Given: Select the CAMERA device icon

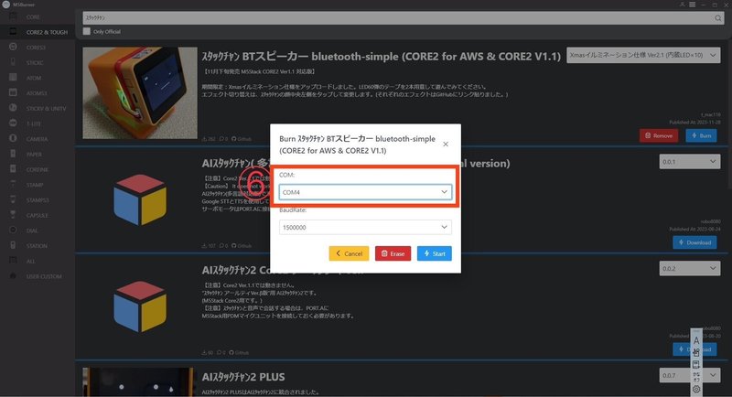Looking at the screenshot, I should click(x=13, y=138).
